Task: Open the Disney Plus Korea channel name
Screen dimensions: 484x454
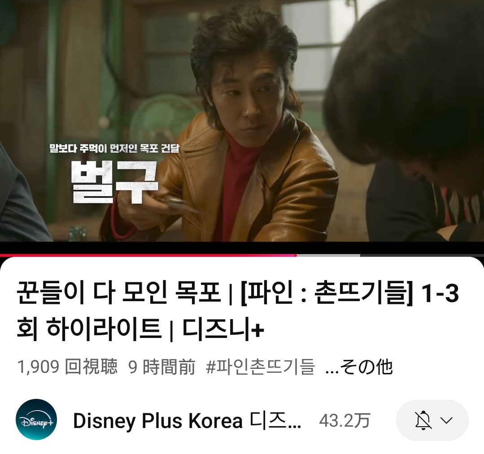Action: 187,420
